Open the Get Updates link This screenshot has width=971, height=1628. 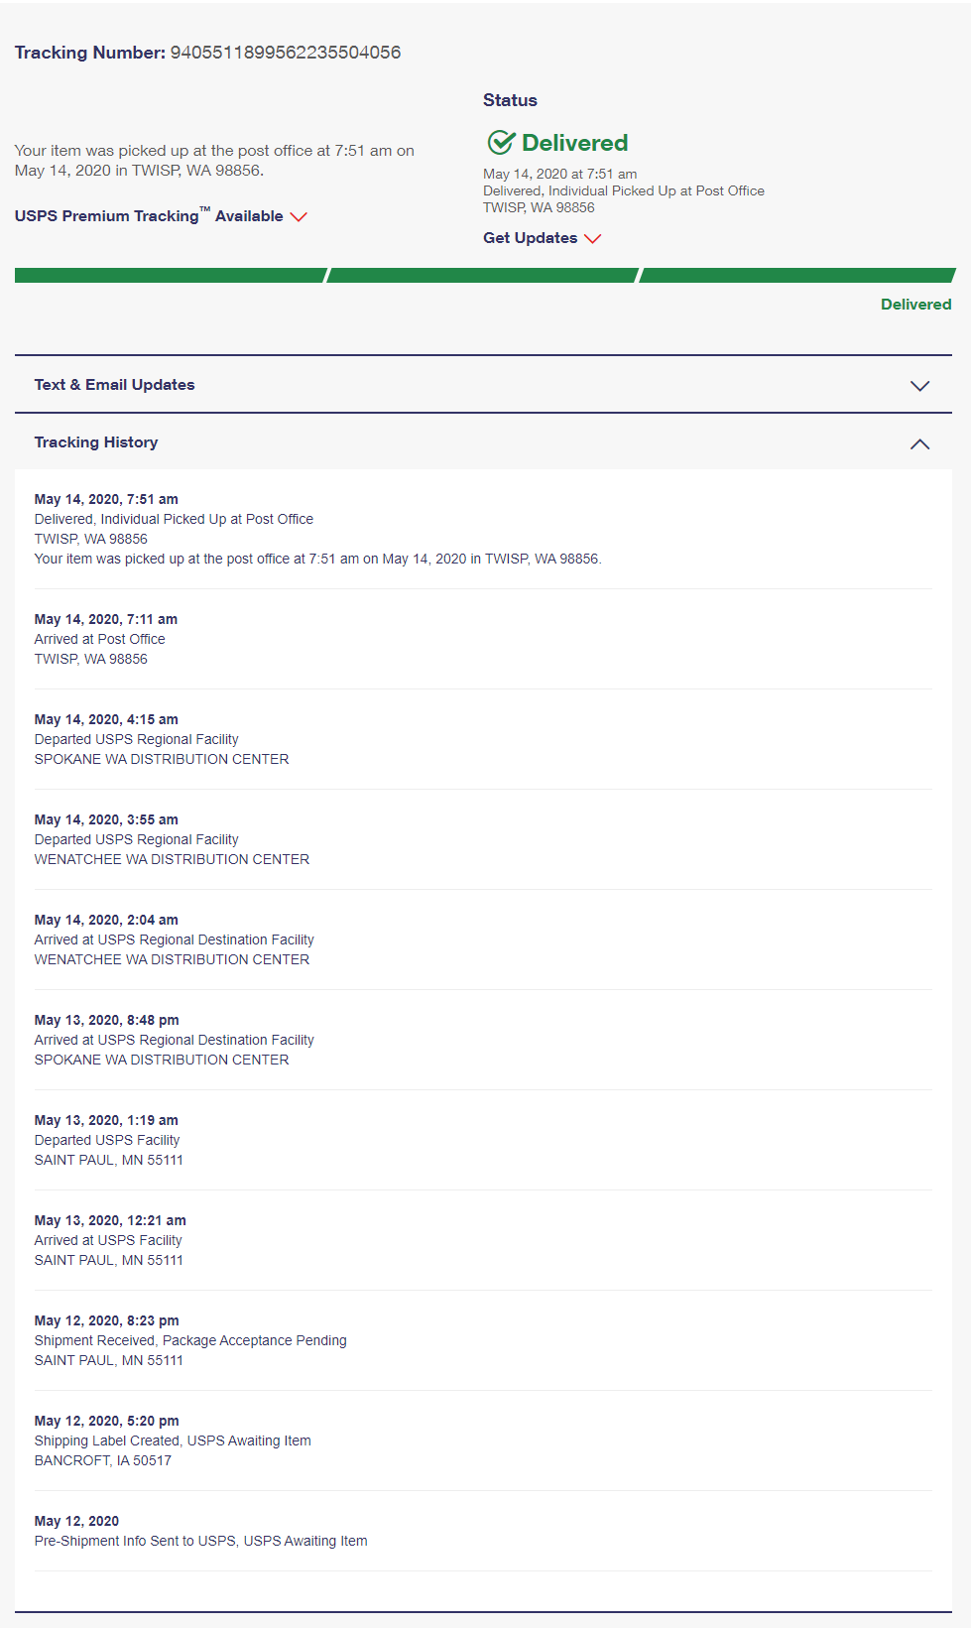543,238
